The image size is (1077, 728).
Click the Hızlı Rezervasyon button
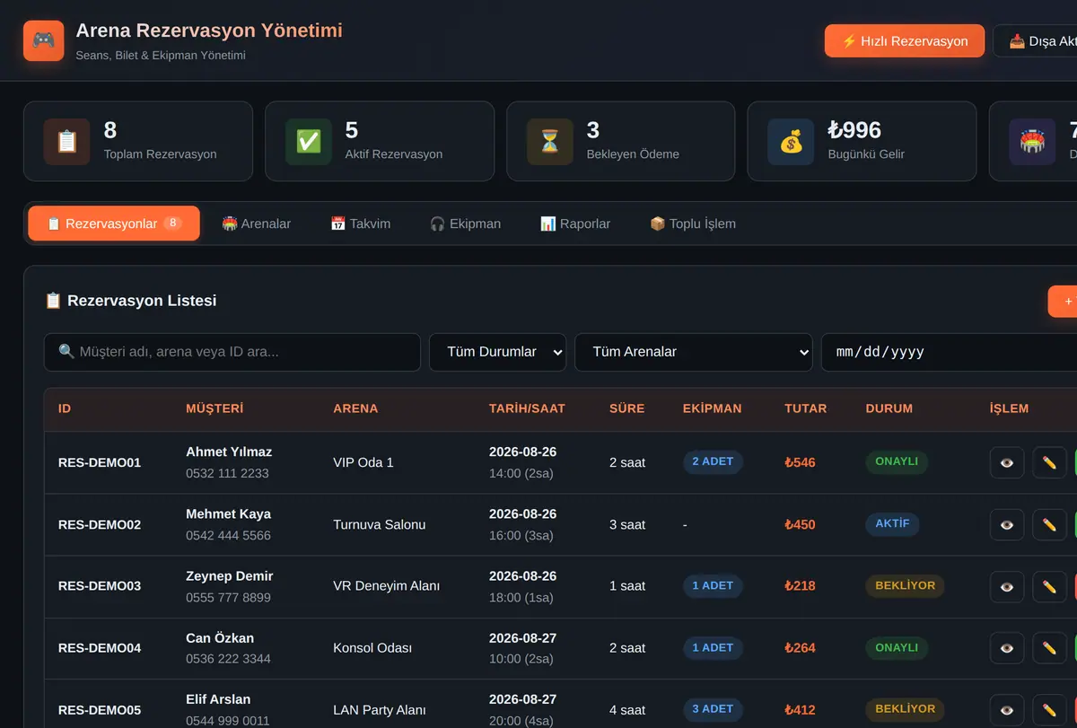point(905,40)
